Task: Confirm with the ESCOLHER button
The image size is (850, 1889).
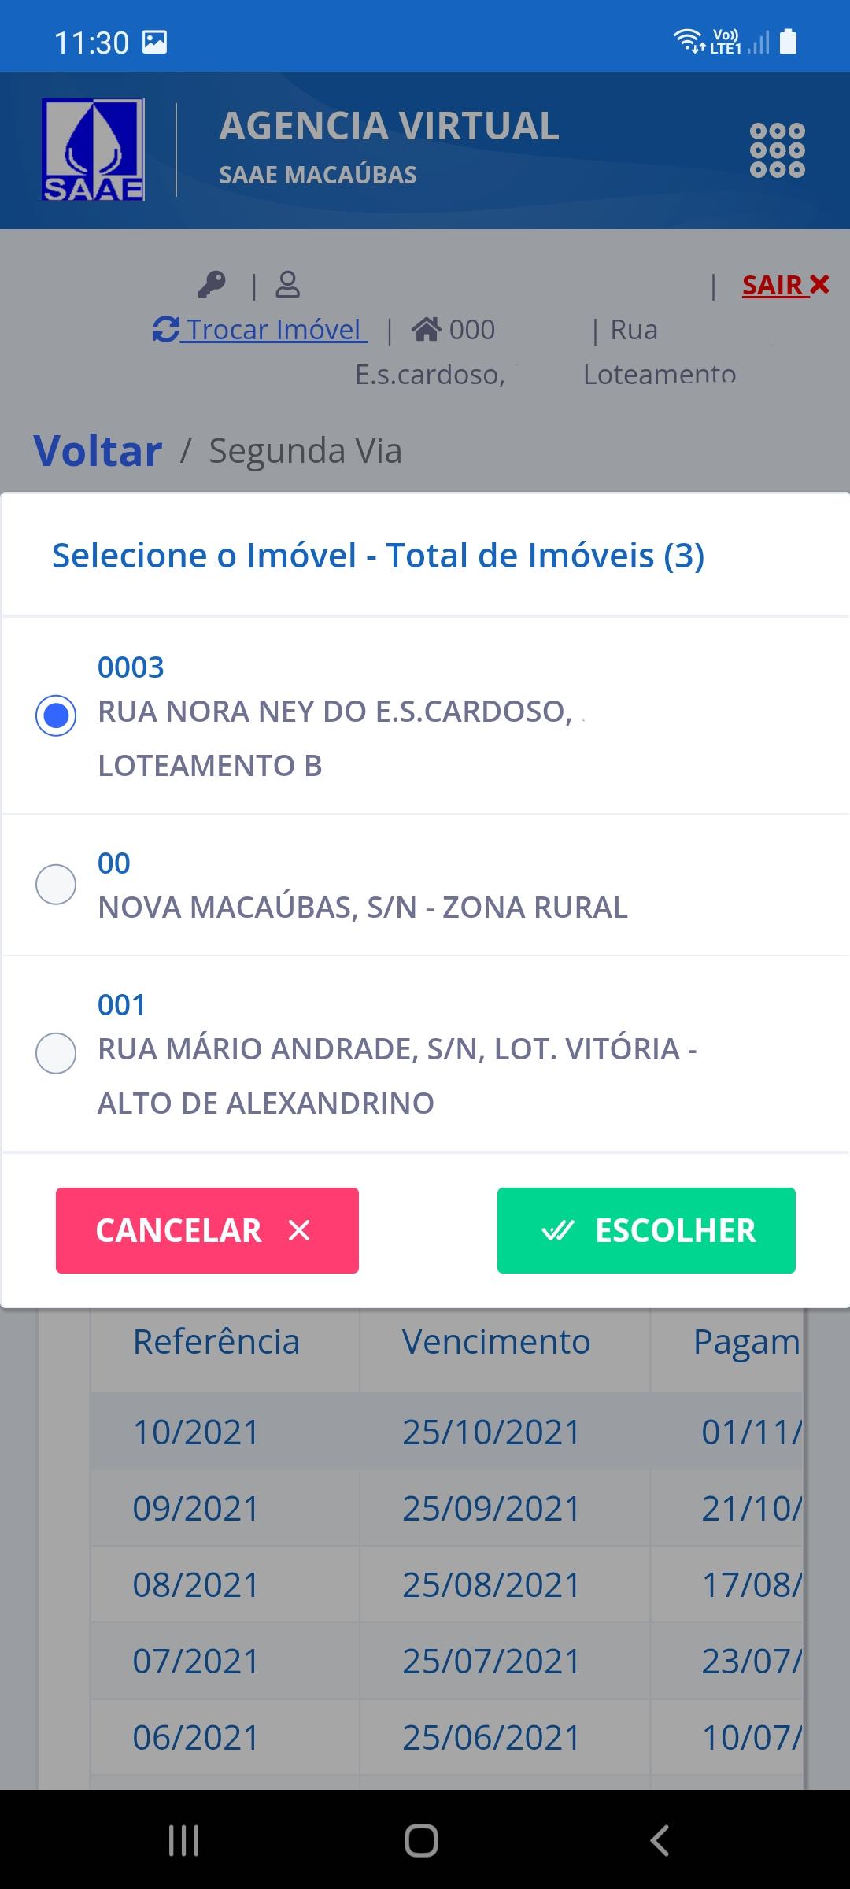Action: [x=646, y=1230]
